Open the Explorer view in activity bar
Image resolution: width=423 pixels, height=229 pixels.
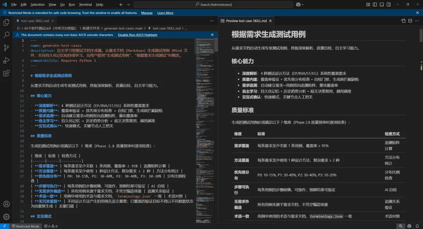point(6,22)
